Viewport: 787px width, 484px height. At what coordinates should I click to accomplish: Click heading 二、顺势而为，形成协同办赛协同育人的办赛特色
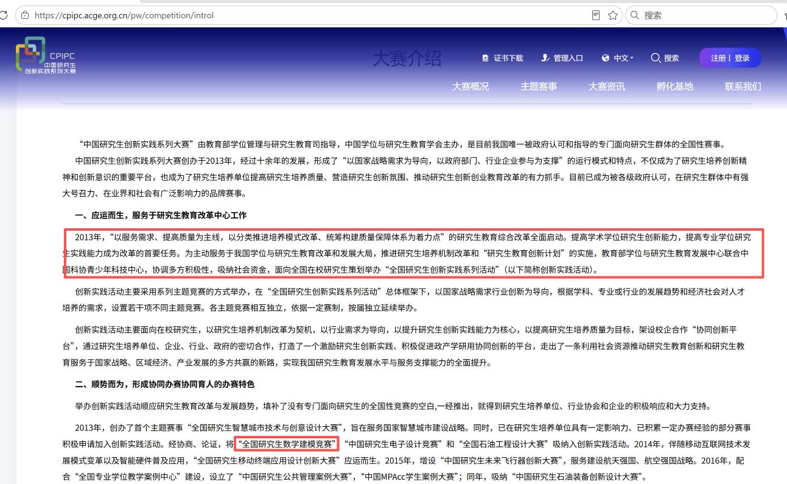165,384
